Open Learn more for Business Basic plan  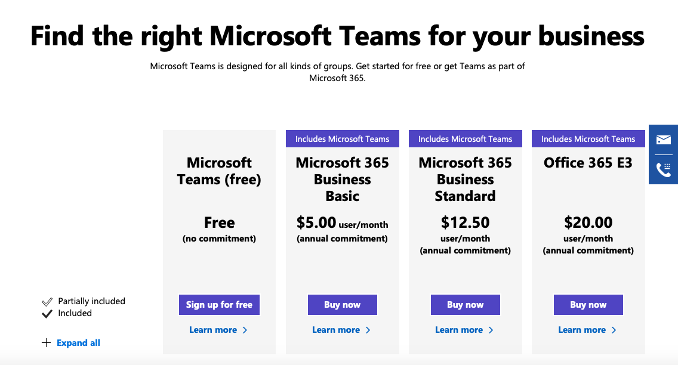pyautogui.click(x=336, y=330)
